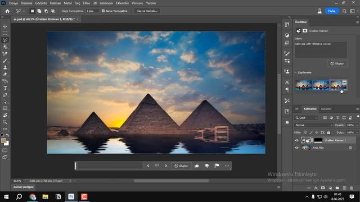Open the Opaklık value dropdown
This screenshot has width=360, height=202.
point(357,125)
